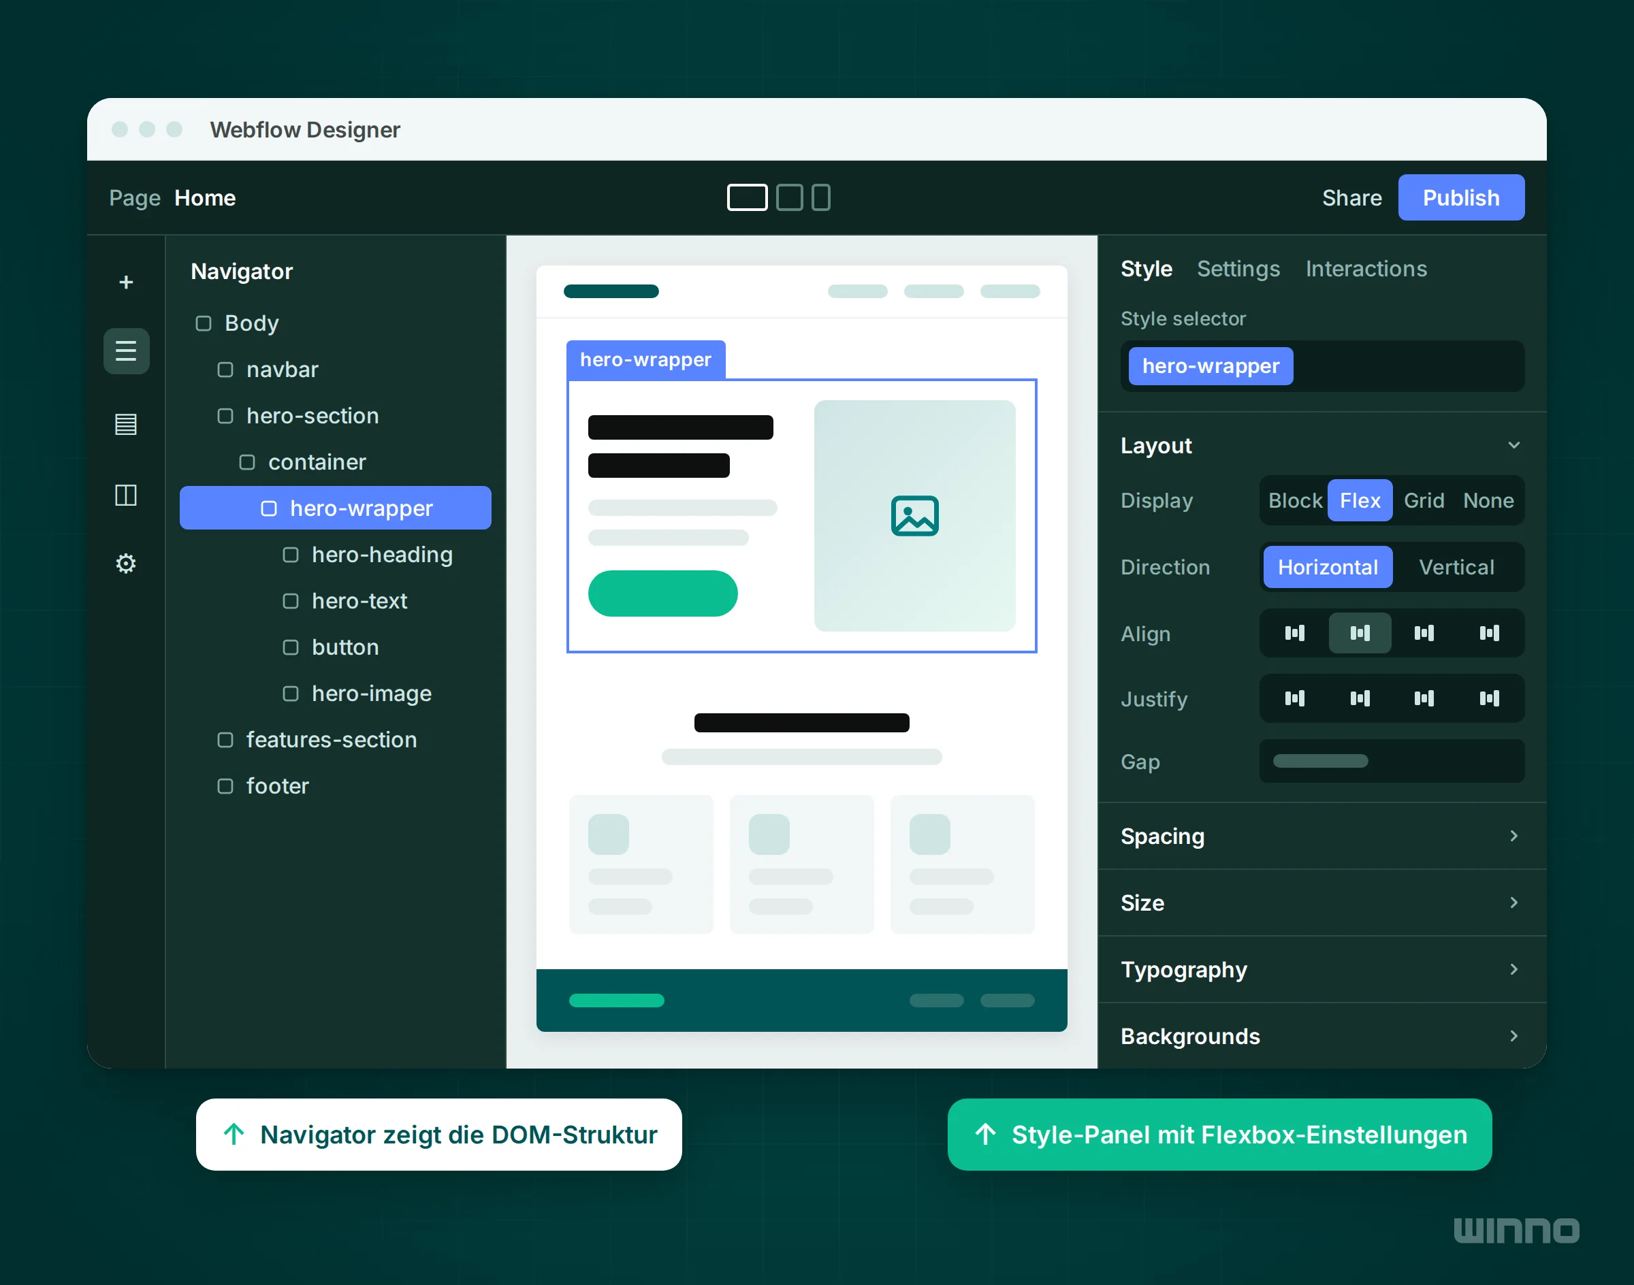Click the Share button
The image size is (1634, 1285).
click(x=1351, y=198)
